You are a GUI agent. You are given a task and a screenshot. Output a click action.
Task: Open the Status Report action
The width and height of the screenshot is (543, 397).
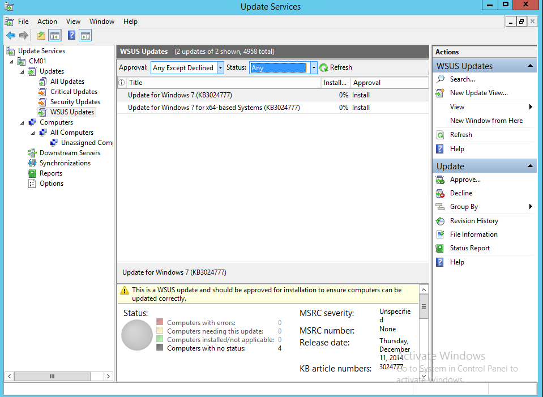[x=469, y=248]
